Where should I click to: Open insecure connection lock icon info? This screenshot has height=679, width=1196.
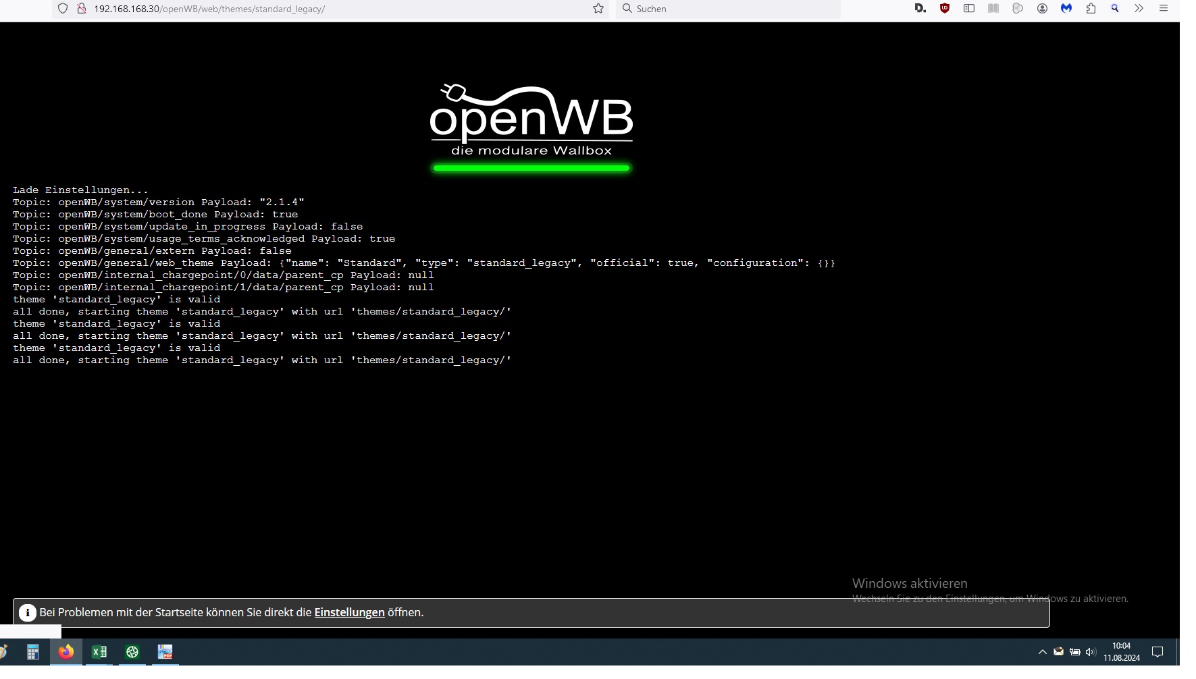[81, 9]
